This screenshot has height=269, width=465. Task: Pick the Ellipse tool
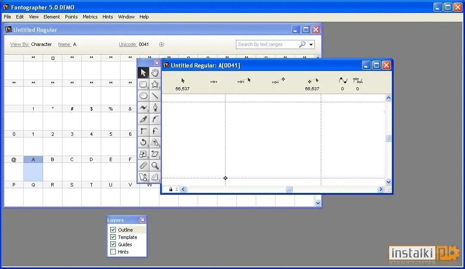[143, 96]
